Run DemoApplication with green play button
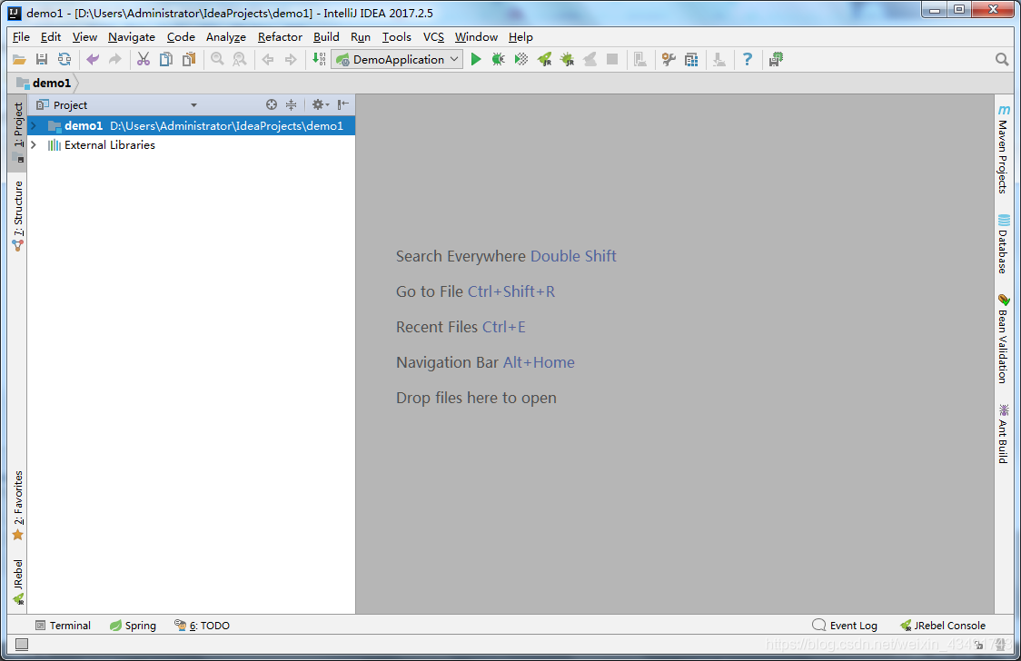Viewport: 1021px width, 661px height. tap(476, 60)
